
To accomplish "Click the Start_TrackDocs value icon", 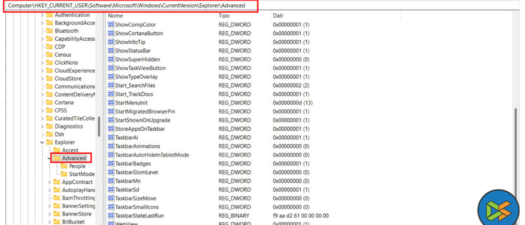I will (111, 94).
